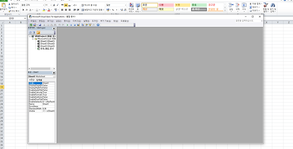
Task: Click the Save floppy disk icon in VBA toolbar
Action: (x=40, y=25)
